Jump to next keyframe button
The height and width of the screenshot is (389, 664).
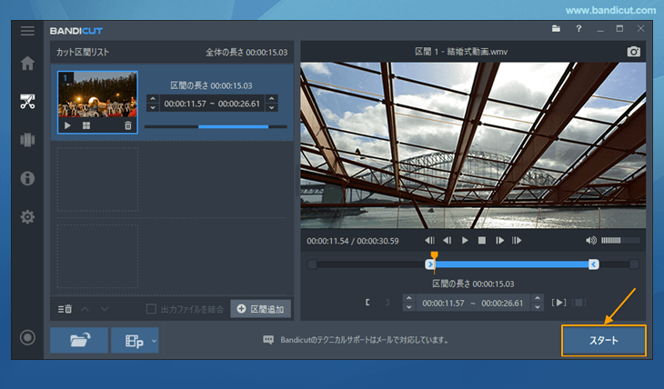coord(517,241)
